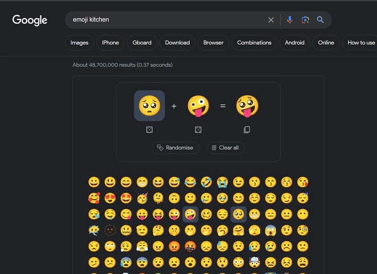Viewport: 377px width, 274px height.
Task: Activate voice search with the microphone icon
Action: tap(289, 20)
